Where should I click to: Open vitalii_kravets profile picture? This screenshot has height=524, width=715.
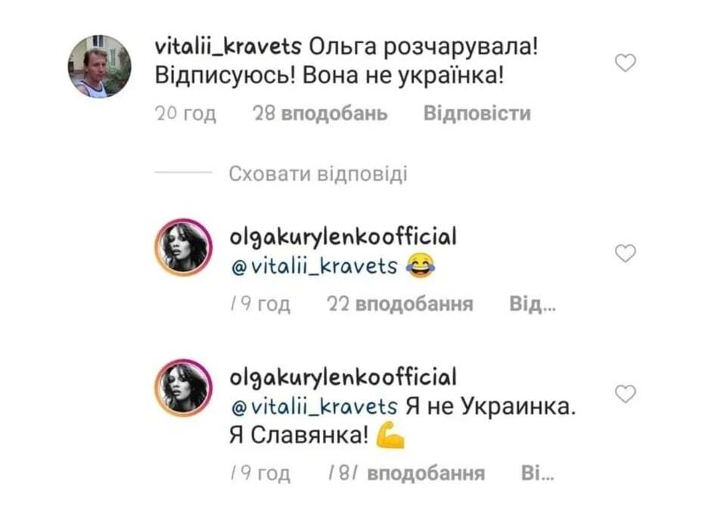(100, 67)
